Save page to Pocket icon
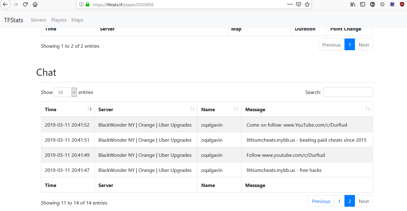Viewport: 407px width, 211px height. (x=299, y=4)
